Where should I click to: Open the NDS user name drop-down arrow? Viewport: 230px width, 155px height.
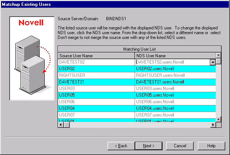(x=212, y=62)
